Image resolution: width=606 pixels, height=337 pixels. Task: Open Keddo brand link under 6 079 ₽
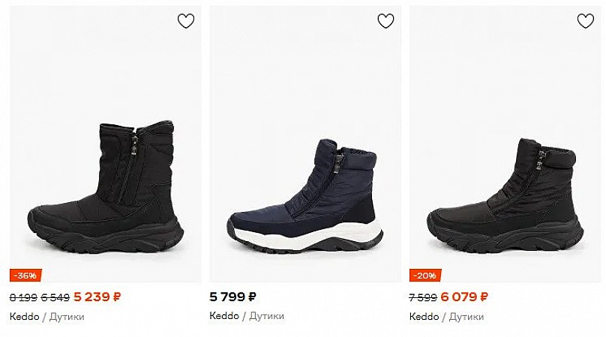424,316
